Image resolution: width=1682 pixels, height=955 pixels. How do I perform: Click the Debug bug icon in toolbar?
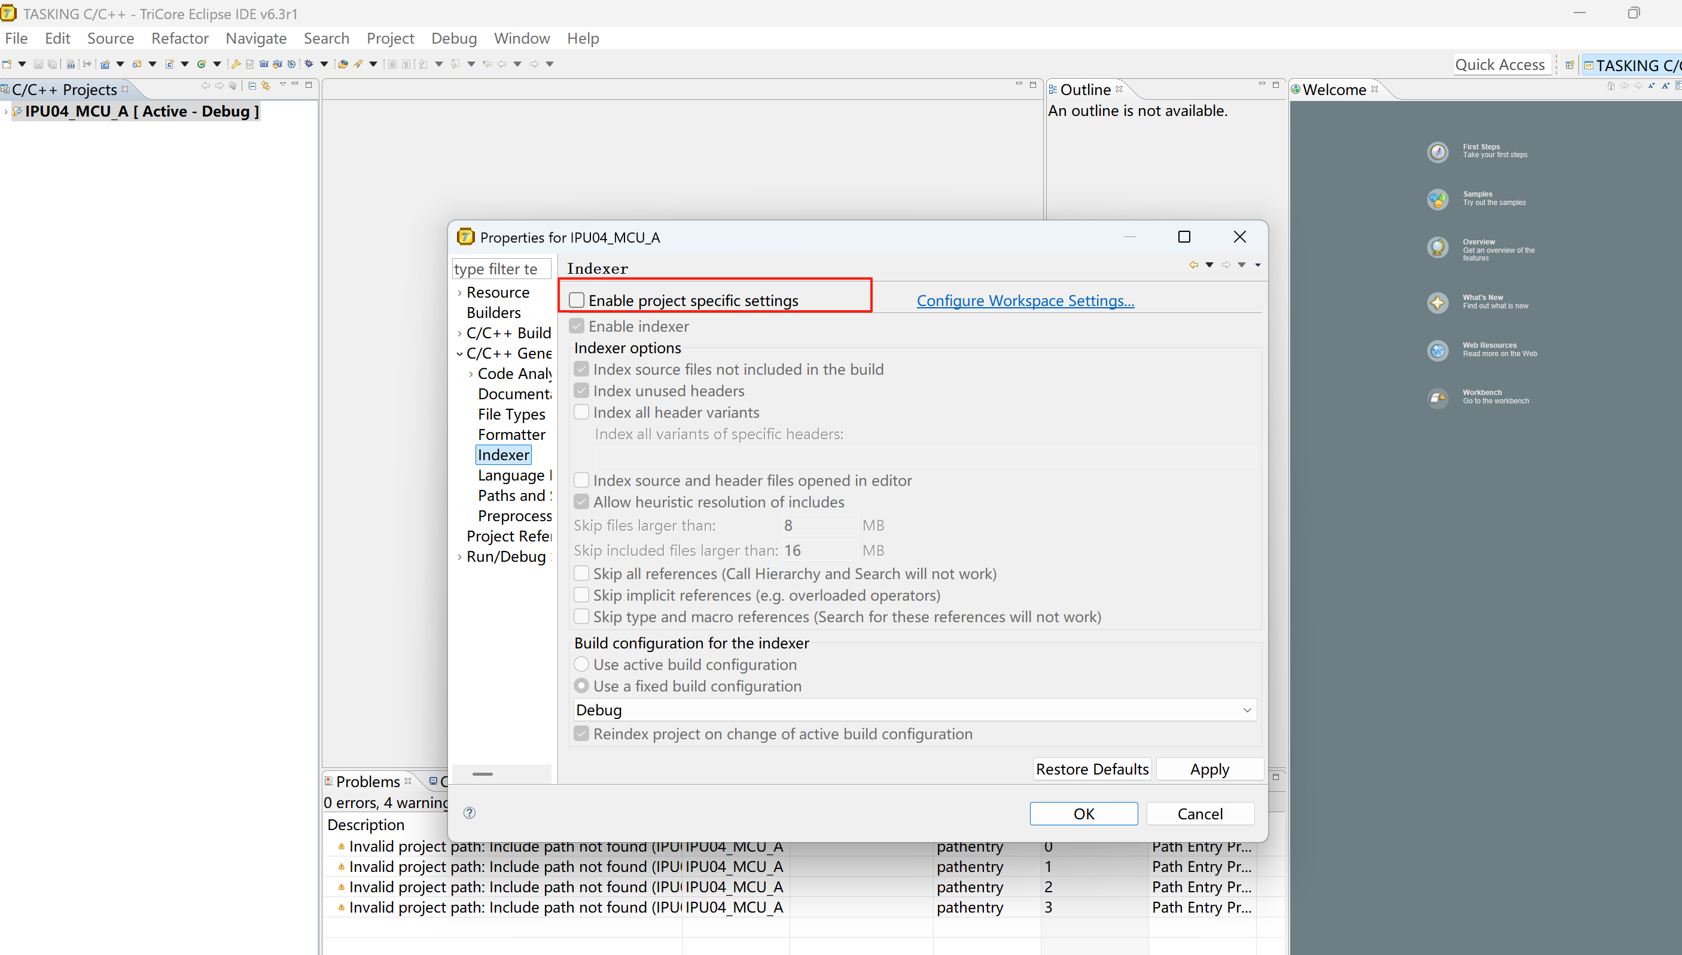tap(309, 63)
